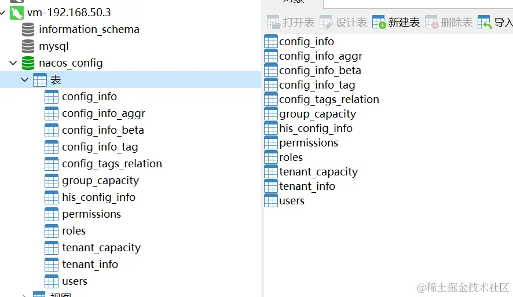Screen dimensions: 513x297
Task: Click the Design Table toolbar icon
Action: click(327, 23)
